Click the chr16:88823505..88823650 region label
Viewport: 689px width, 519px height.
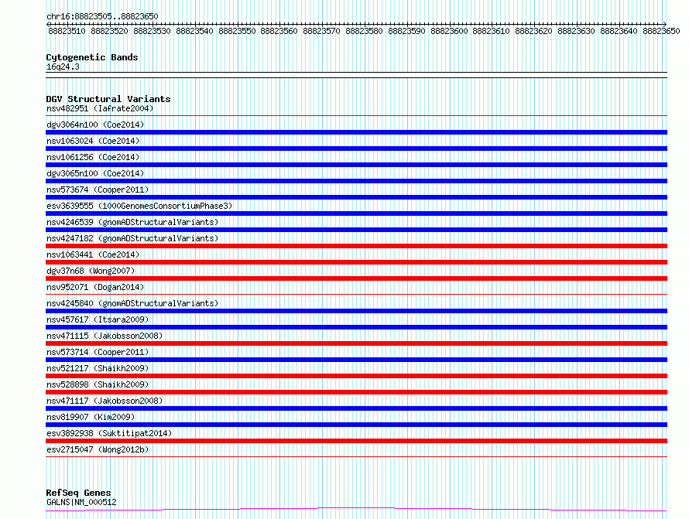(102, 16)
